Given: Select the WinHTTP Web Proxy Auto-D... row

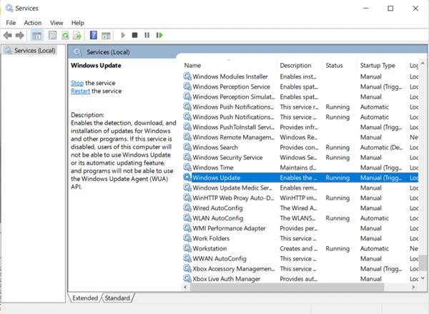Looking at the screenshot, I should [x=300, y=198].
